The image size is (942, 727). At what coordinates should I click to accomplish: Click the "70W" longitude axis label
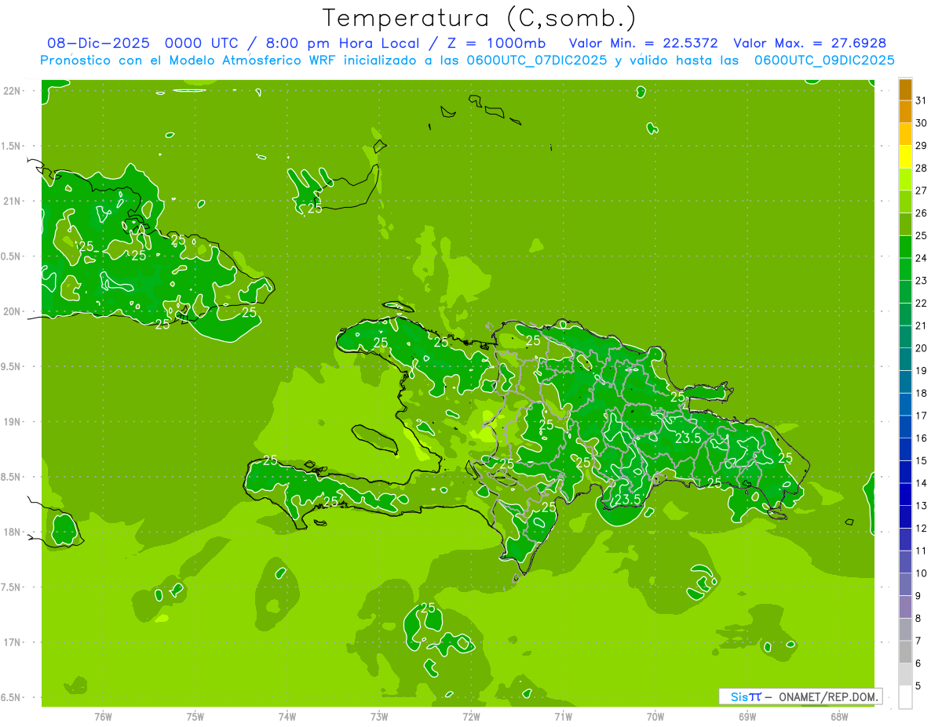pos(655,716)
